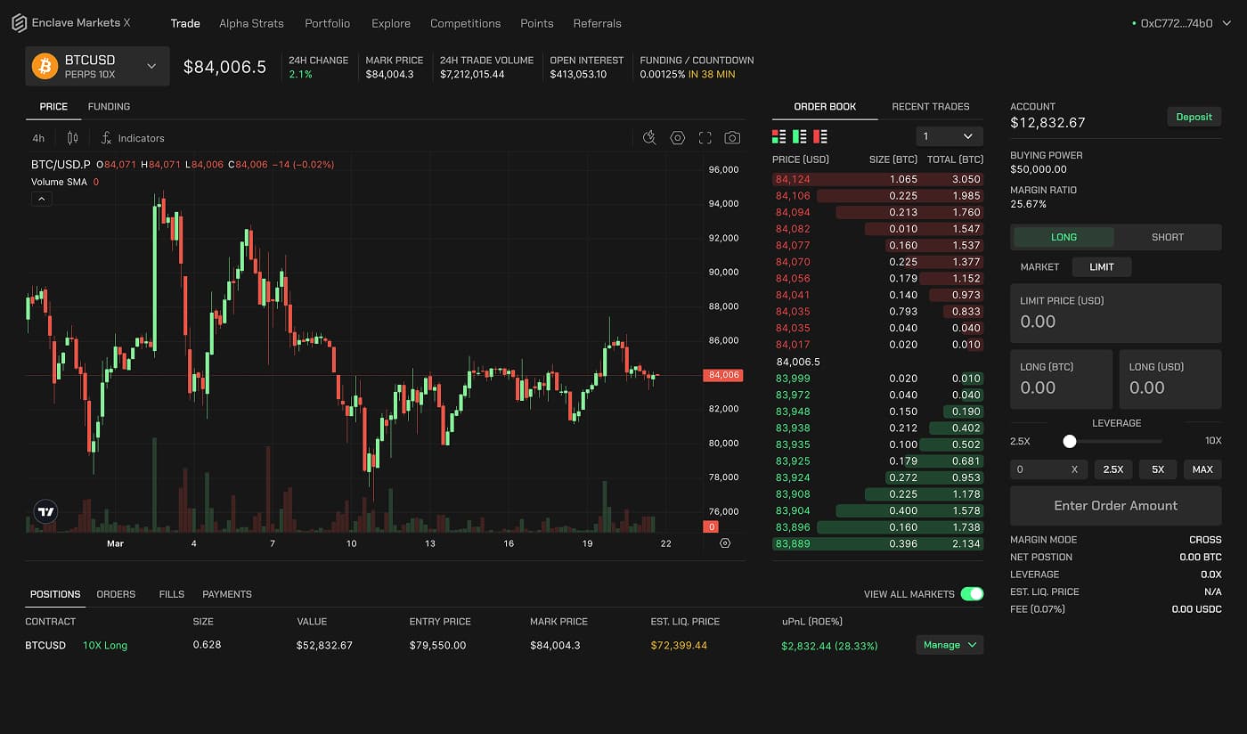Click the Long (USD) amount field
This screenshot has width=1247, height=734.
1170,379
